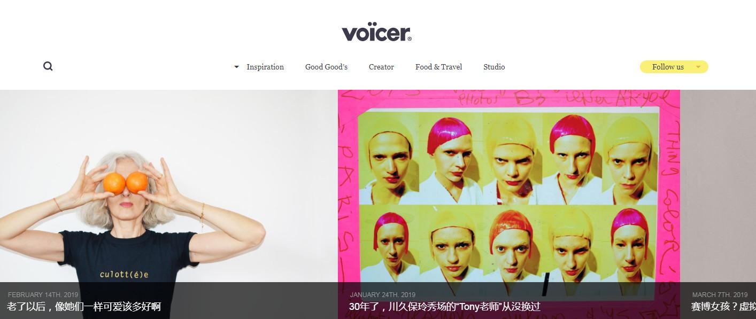The height and width of the screenshot is (319, 756).
Task: Select the partially visible third slide image
Action: pyautogui.click(x=718, y=186)
